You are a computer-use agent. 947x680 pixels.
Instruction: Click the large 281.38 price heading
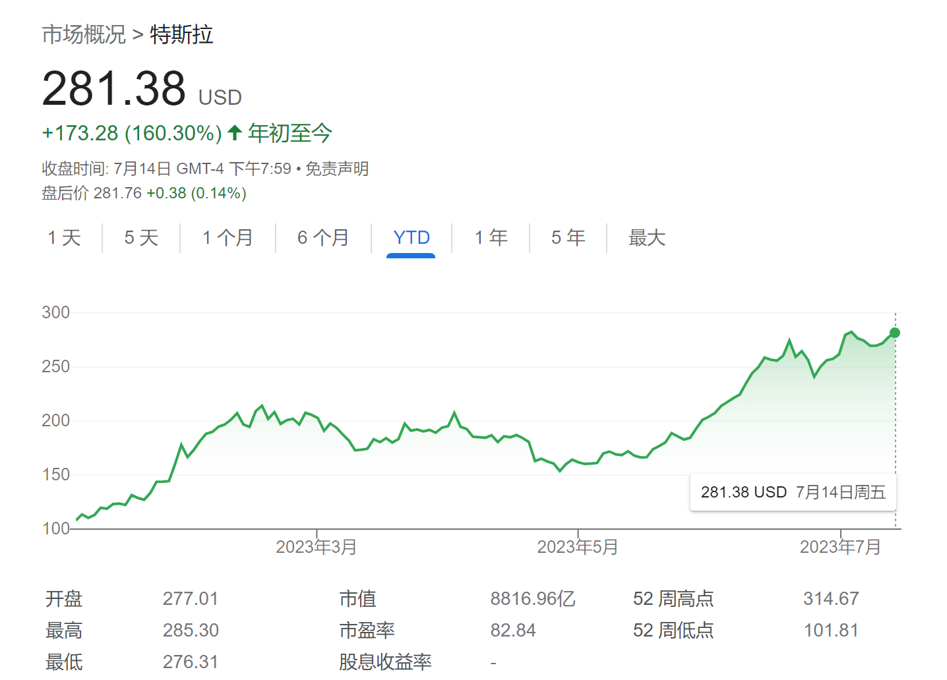pos(113,89)
